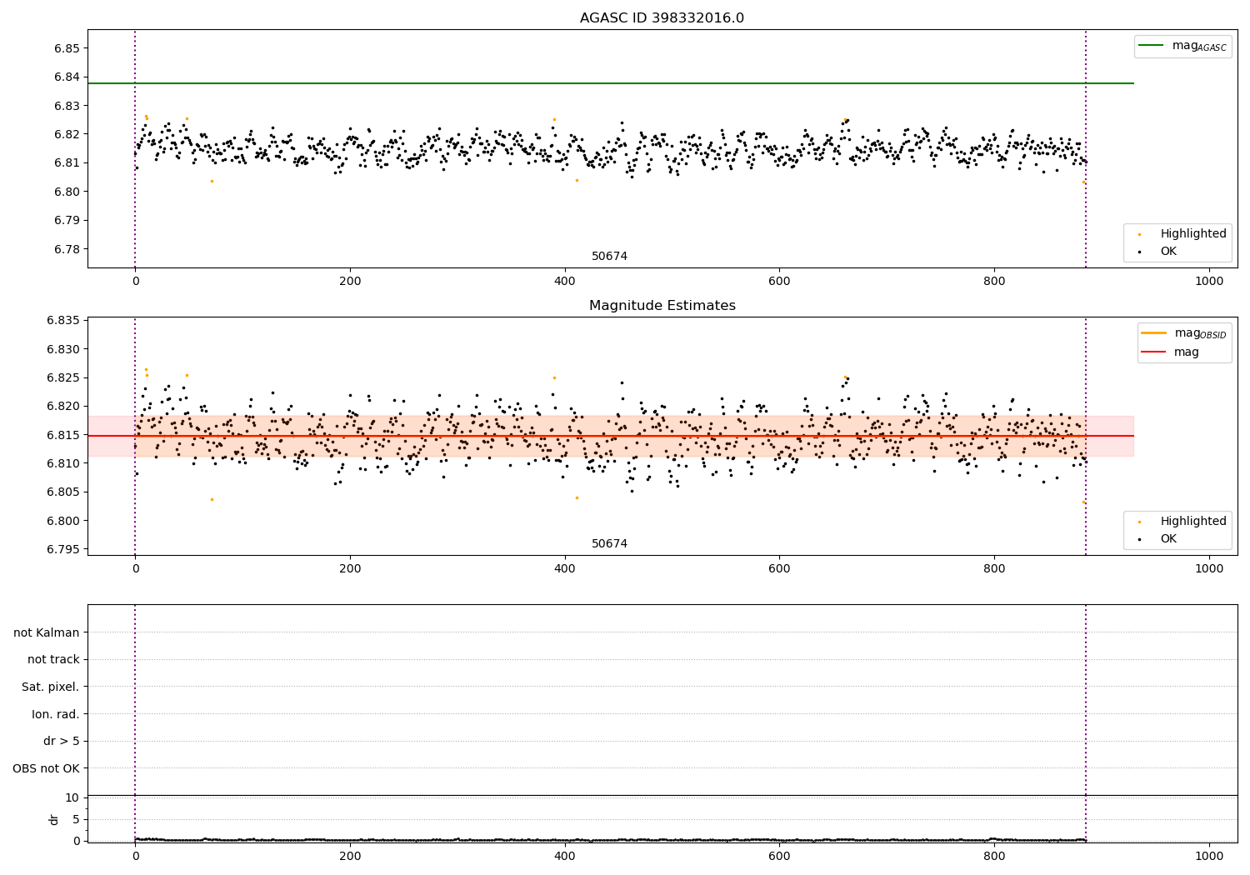
Task: Click the '400' x-tick under Magnitude Estimates plot
Action: point(565,569)
